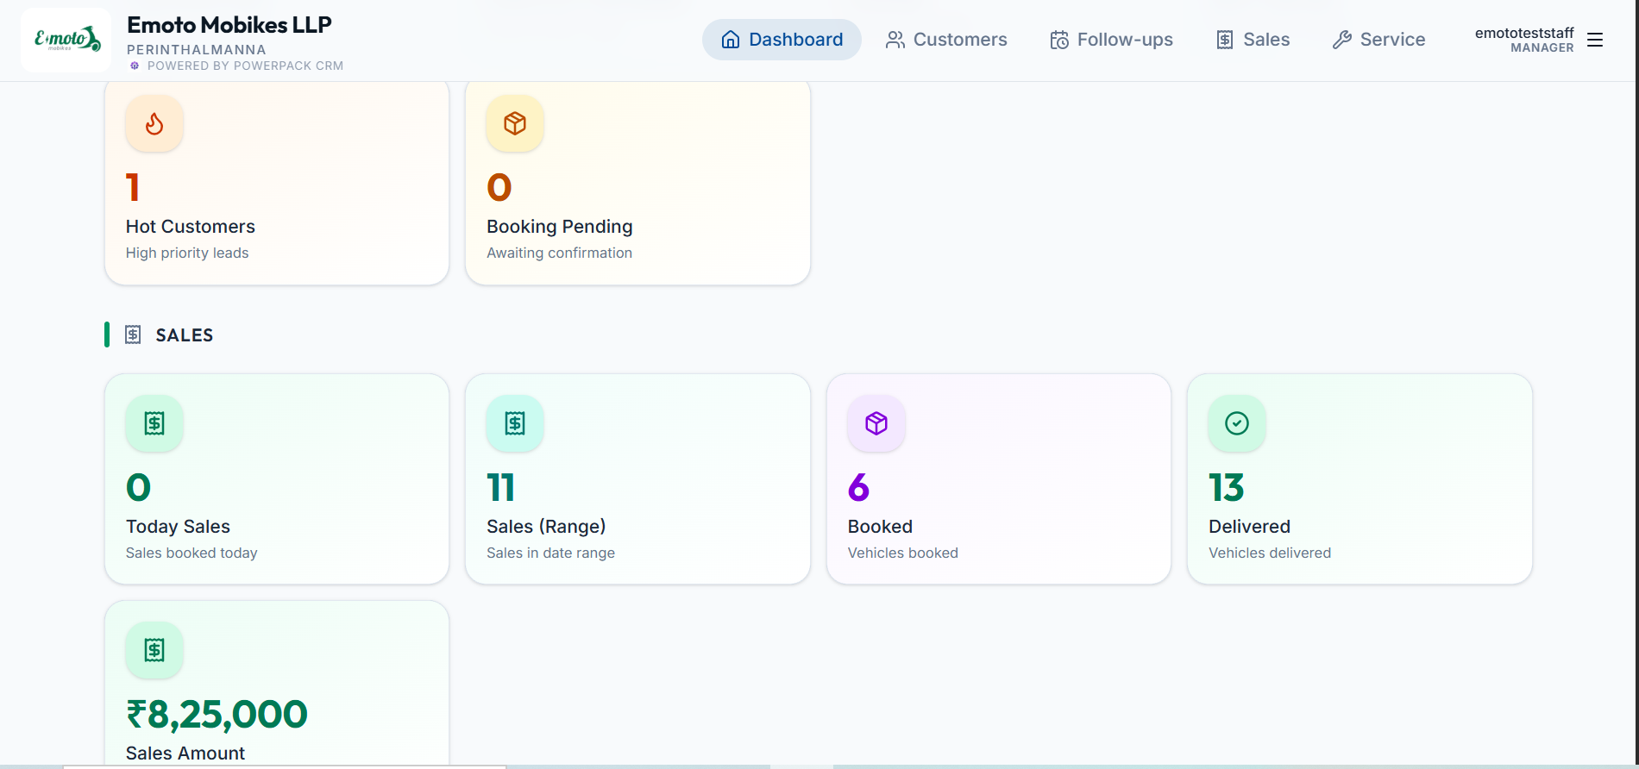Click the number 13 on Delivered card
The height and width of the screenshot is (769, 1639).
(1226, 488)
